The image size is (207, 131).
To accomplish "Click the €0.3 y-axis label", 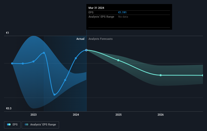I will (9, 108).
